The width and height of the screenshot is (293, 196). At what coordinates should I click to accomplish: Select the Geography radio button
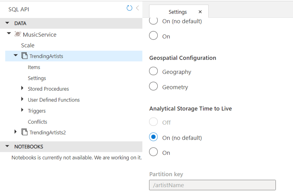tap(153, 71)
